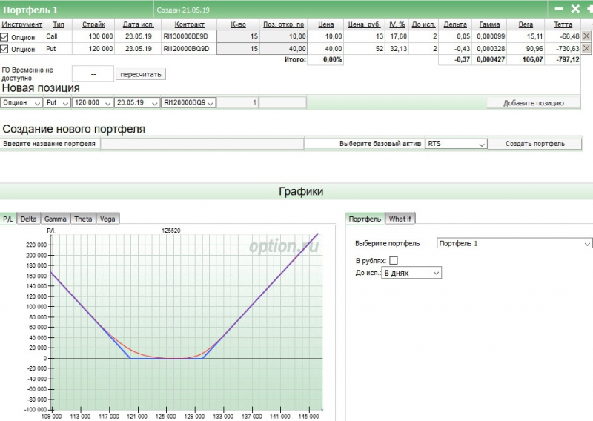Open the instrument type dropdown 'Опцион'
Image resolution: width=593 pixels, height=421 pixels.
point(21,102)
